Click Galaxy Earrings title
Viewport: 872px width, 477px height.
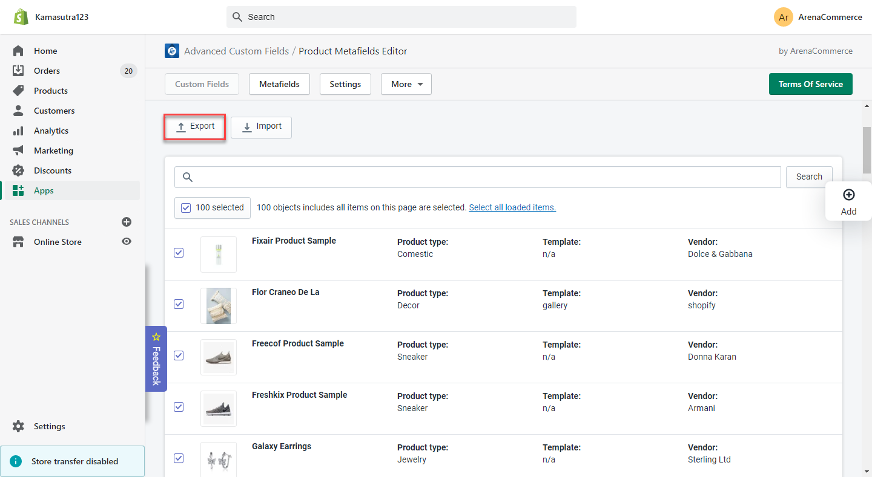[x=282, y=446]
